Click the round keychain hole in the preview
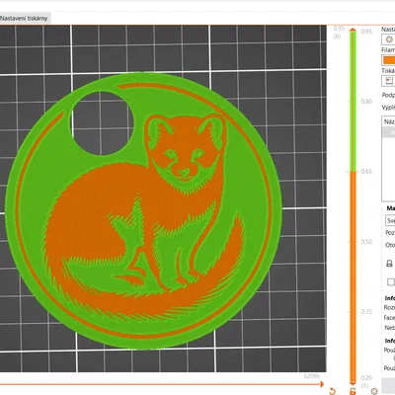 click(103, 123)
